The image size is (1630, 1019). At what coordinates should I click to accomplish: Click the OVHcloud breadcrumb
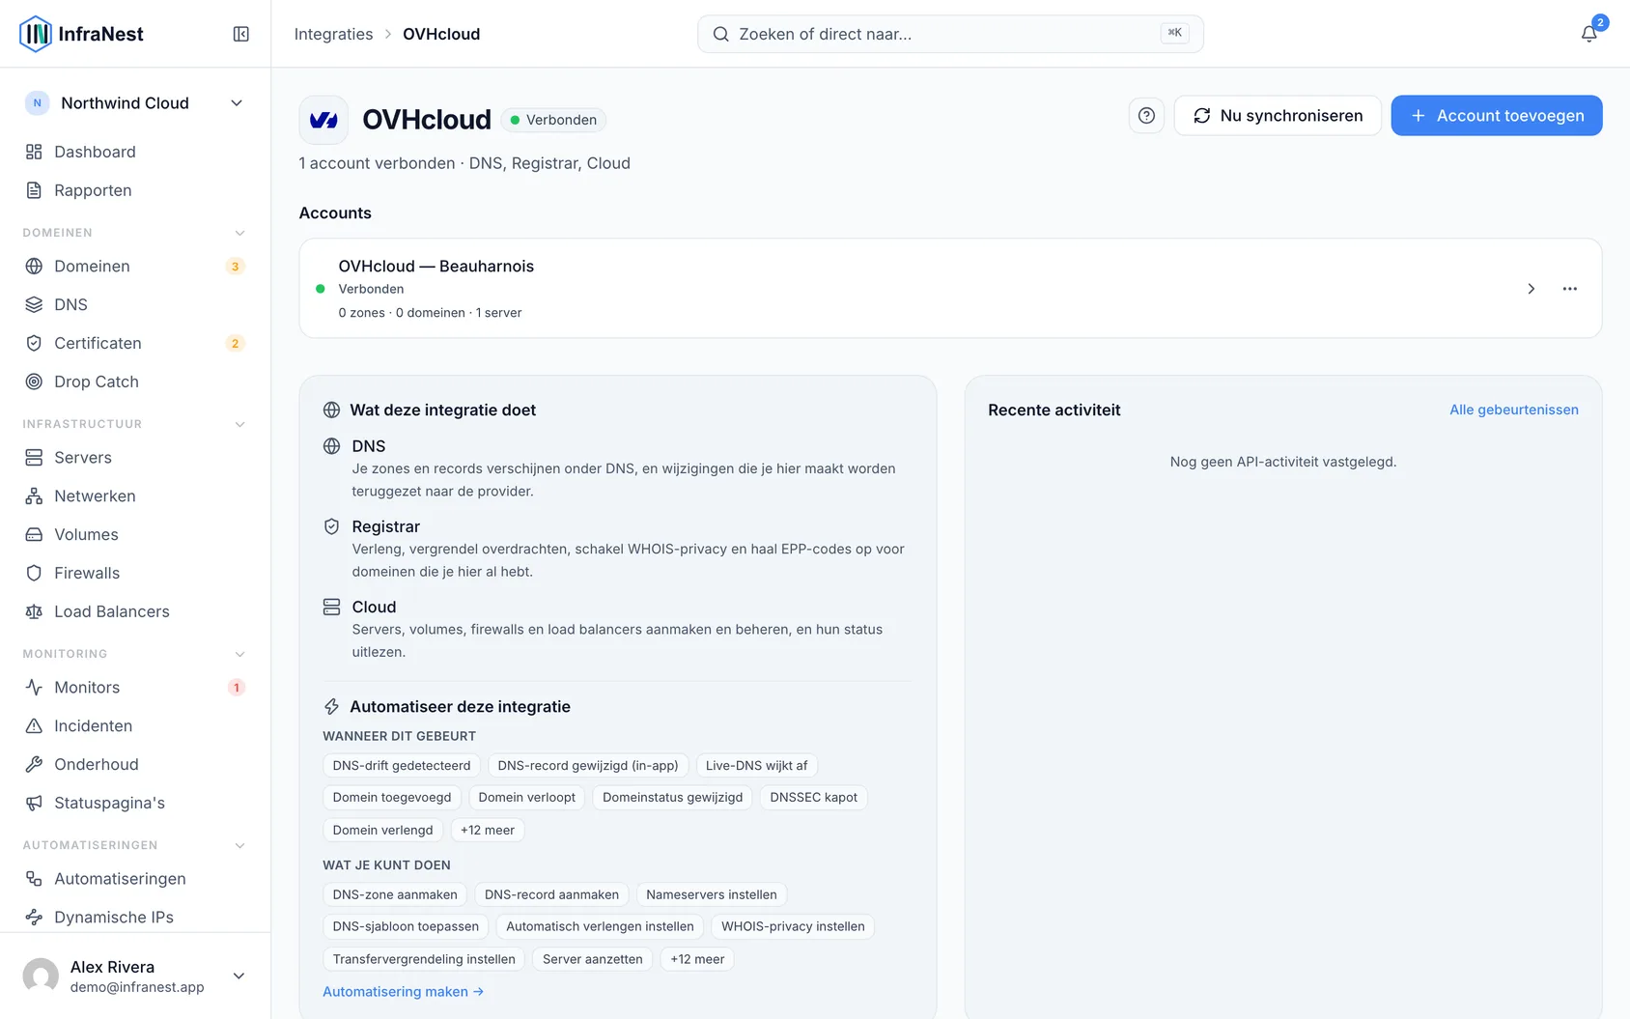coord(441,34)
